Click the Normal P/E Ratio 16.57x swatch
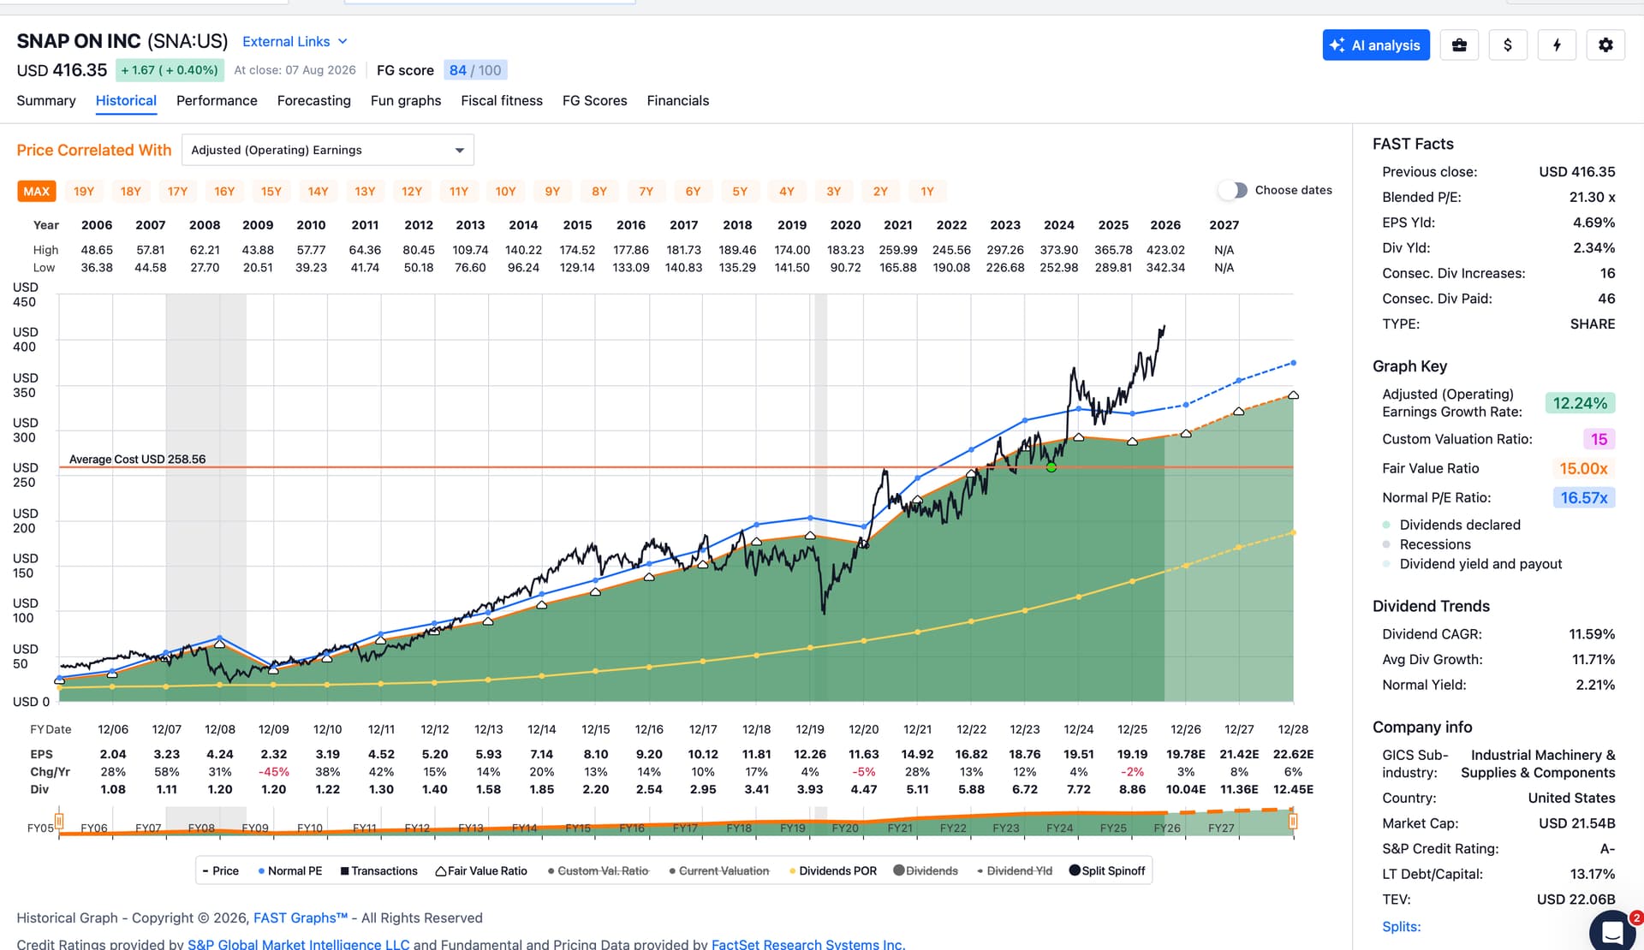The height and width of the screenshot is (950, 1644). click(1584, 497)
